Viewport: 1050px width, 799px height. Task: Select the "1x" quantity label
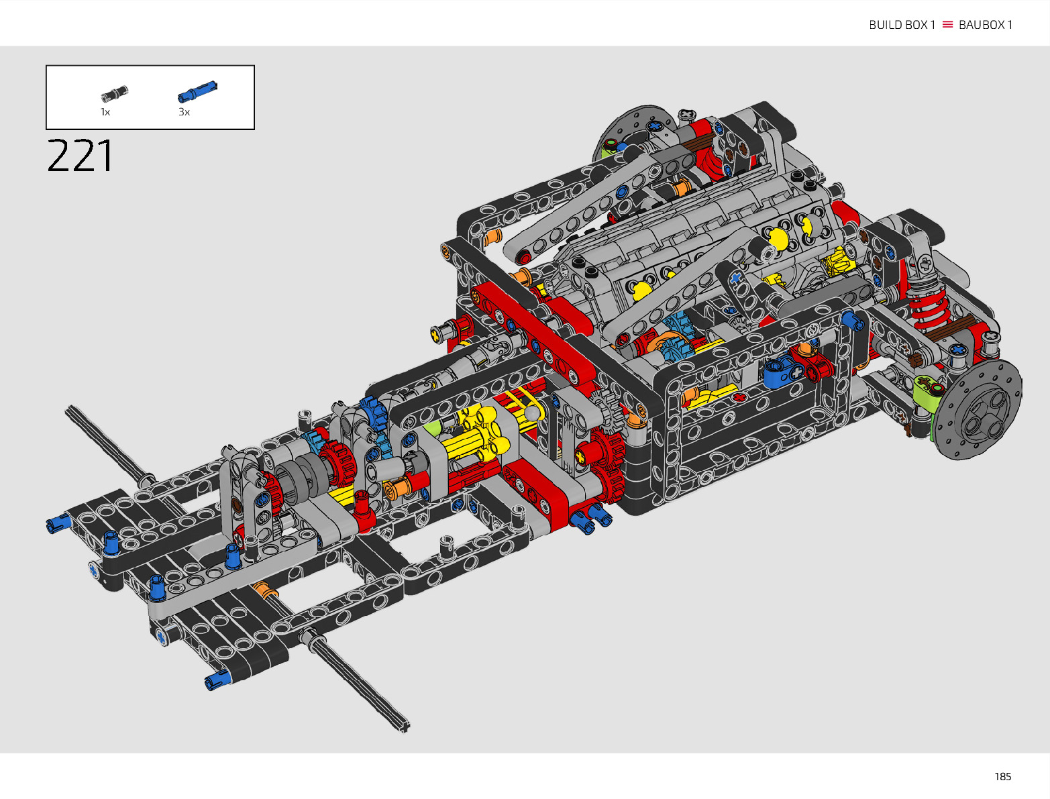click(x=105, y=112)
